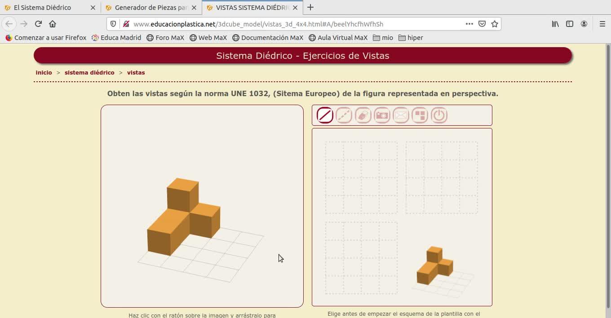Close the Generador de Piezas tab
This screenshot has width=611, height=318.
pos(194,8)
